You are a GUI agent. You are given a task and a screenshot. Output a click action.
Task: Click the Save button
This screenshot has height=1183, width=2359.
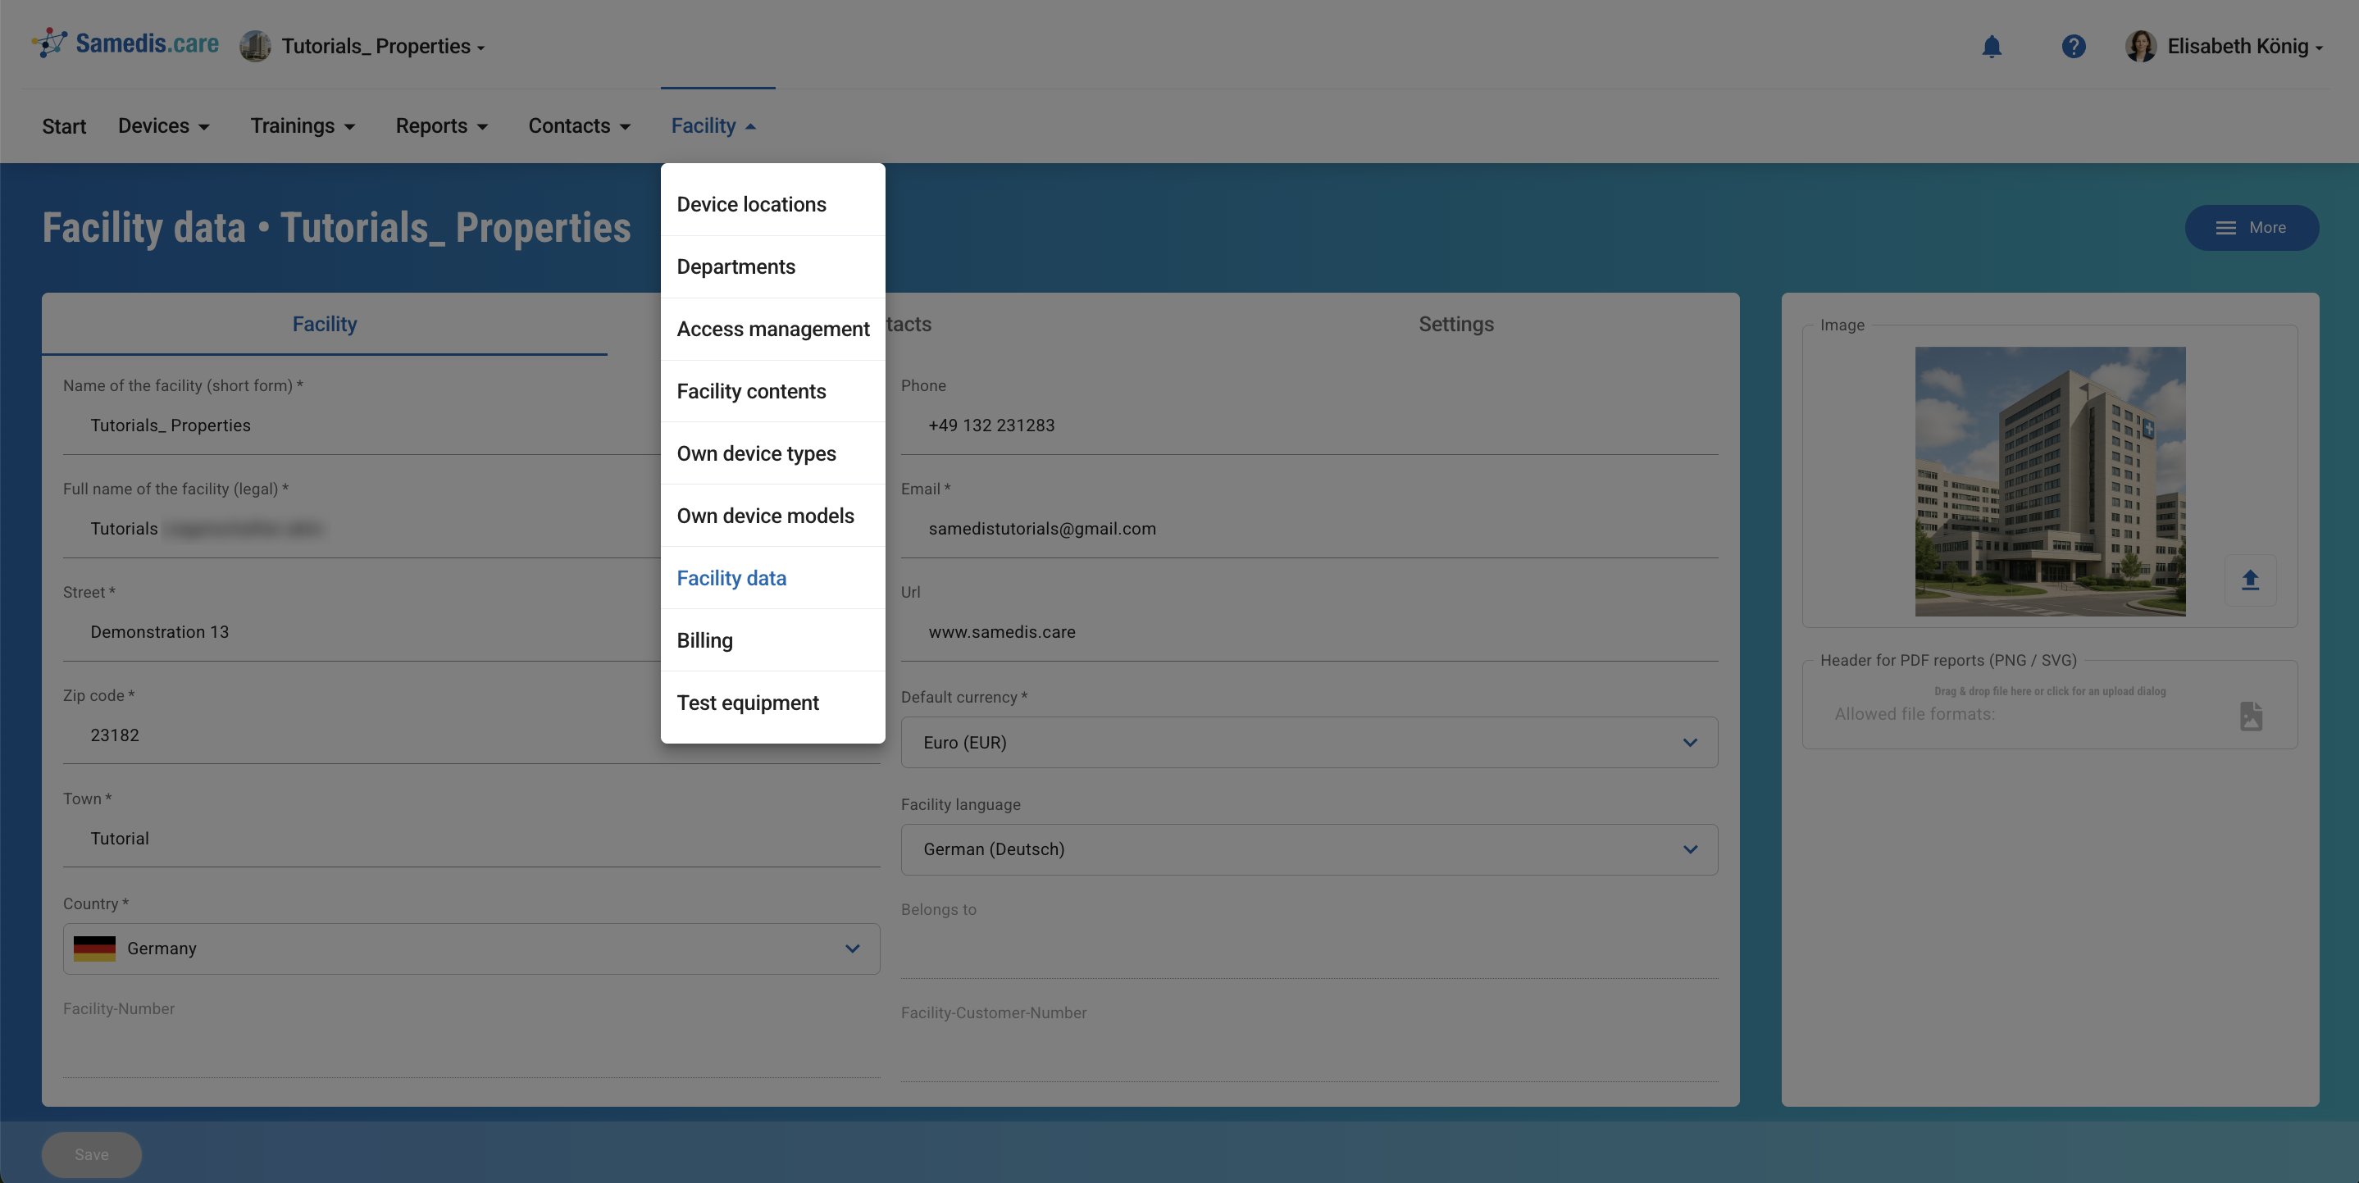(91, 1153)
